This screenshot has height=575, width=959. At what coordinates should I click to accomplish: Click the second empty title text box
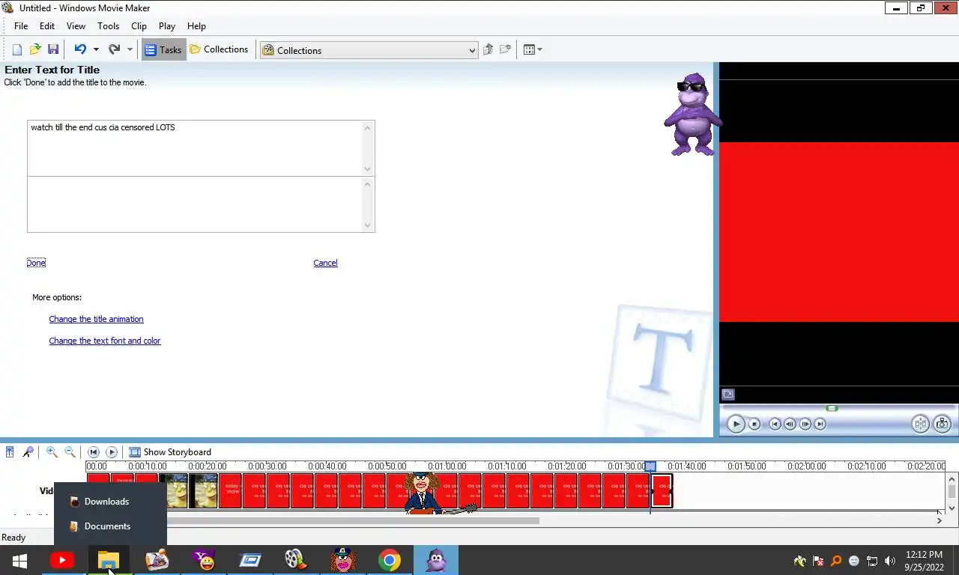tap(201, 204)
